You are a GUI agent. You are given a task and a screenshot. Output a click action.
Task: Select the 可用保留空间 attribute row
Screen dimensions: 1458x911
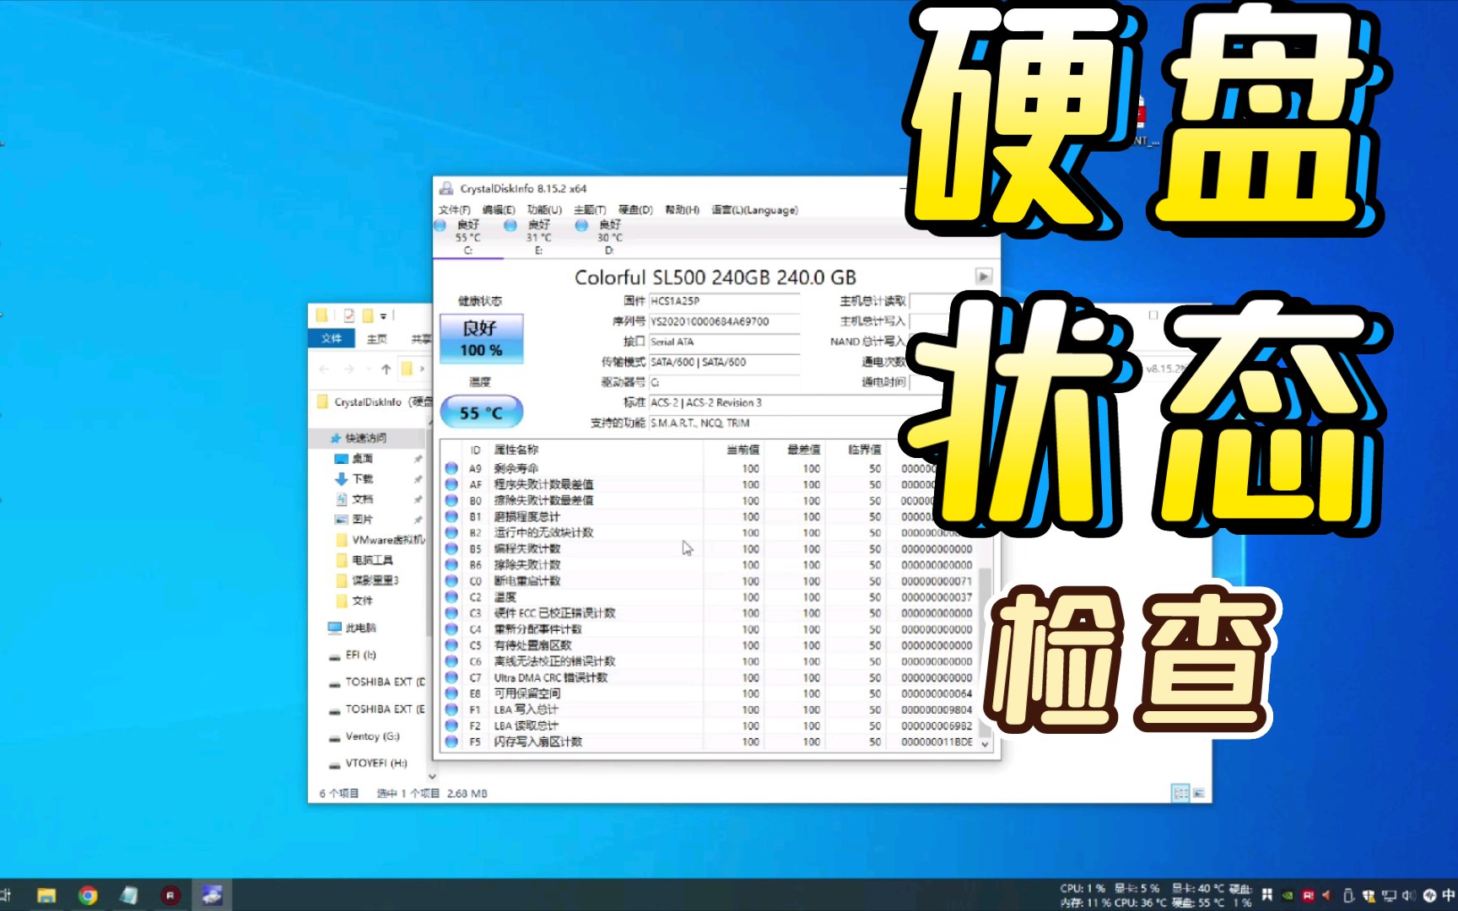(x=709, y=693)
